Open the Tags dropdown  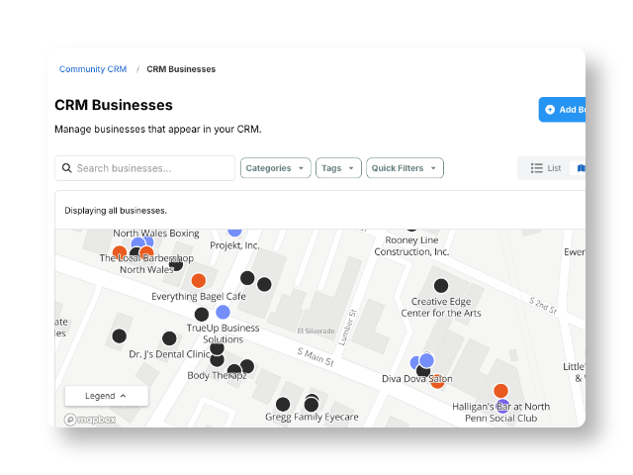point(338,168)
